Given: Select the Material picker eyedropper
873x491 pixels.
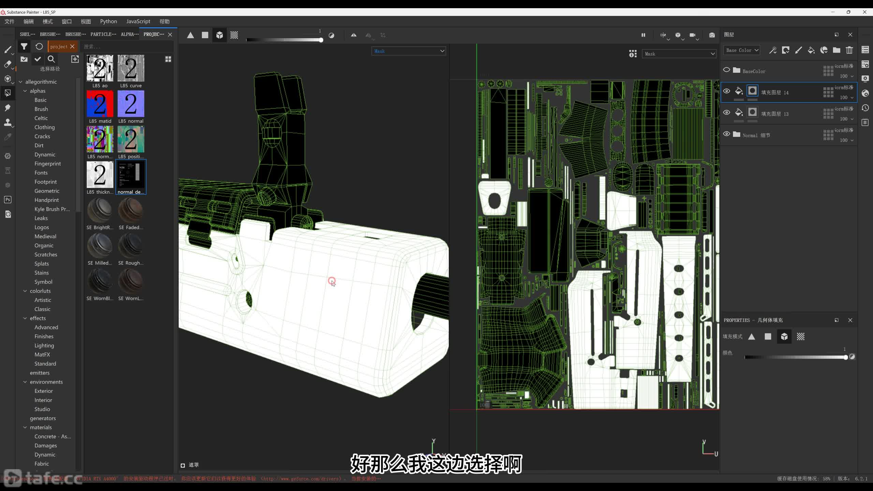Looking at the screenshot, I should click(x=8, y=137).
